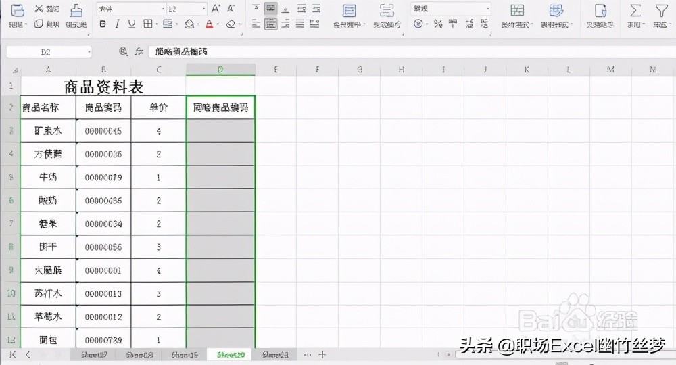This screenshot has width=676, height=365.
Task: Apply cell borders icon
Action: (148, 24)
